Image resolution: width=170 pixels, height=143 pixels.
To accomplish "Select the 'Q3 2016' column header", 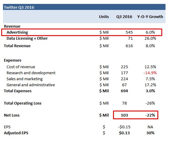I will (124, 17).
